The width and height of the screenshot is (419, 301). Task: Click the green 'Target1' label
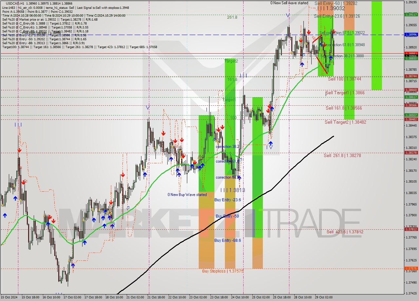(229, 100)
